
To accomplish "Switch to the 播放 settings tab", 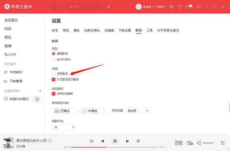I will pyautogui.click(x=76, y=30).
